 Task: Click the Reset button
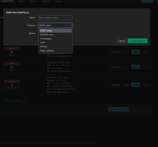145,109
